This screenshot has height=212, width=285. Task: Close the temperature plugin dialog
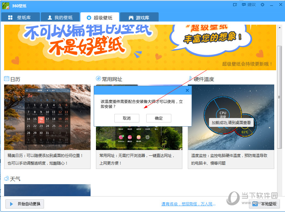point(187,90)
